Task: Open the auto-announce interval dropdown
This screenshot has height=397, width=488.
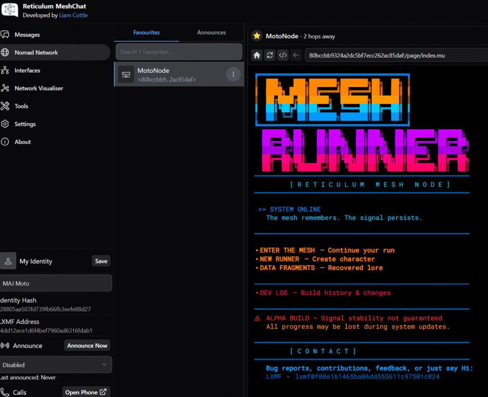Action: [x=55, y=365]
